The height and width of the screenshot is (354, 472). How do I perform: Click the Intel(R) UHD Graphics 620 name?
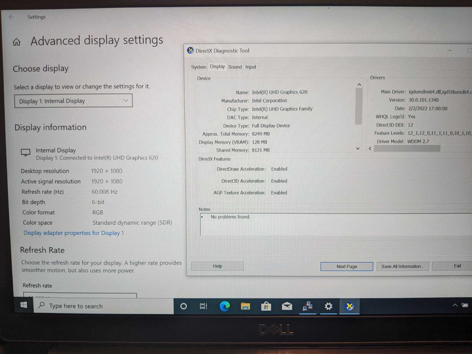[279, 92]
